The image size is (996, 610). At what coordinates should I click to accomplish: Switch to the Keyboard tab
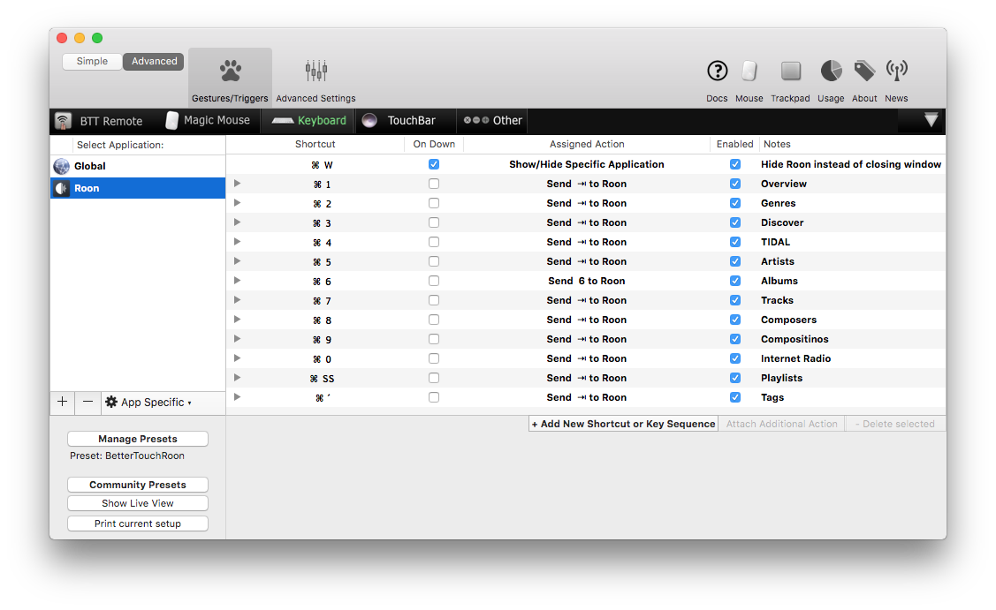click(309, 120)
